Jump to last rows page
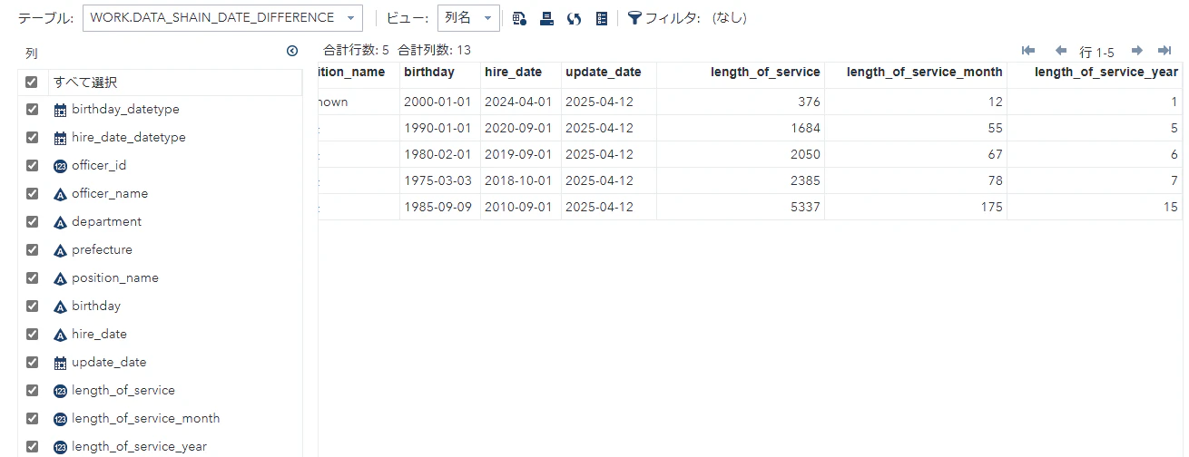Screen dimensions: 1189x457 click(x=1165, y=51)
